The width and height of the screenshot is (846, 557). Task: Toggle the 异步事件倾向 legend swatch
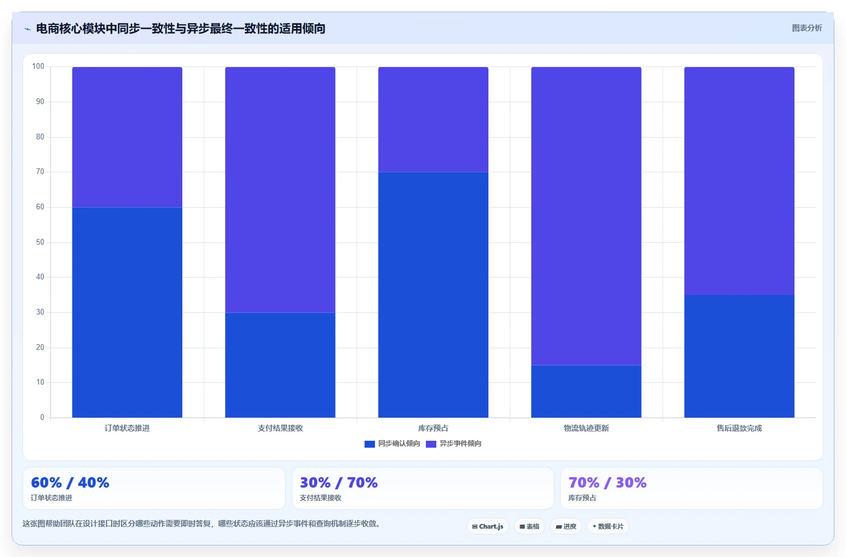[431, 444]
